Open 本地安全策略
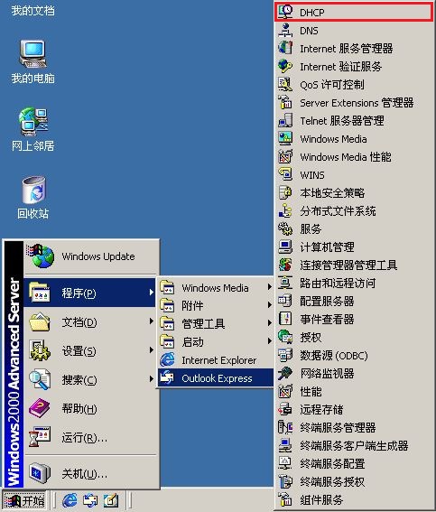Screen dimensions: 436x512 (354, 193)
